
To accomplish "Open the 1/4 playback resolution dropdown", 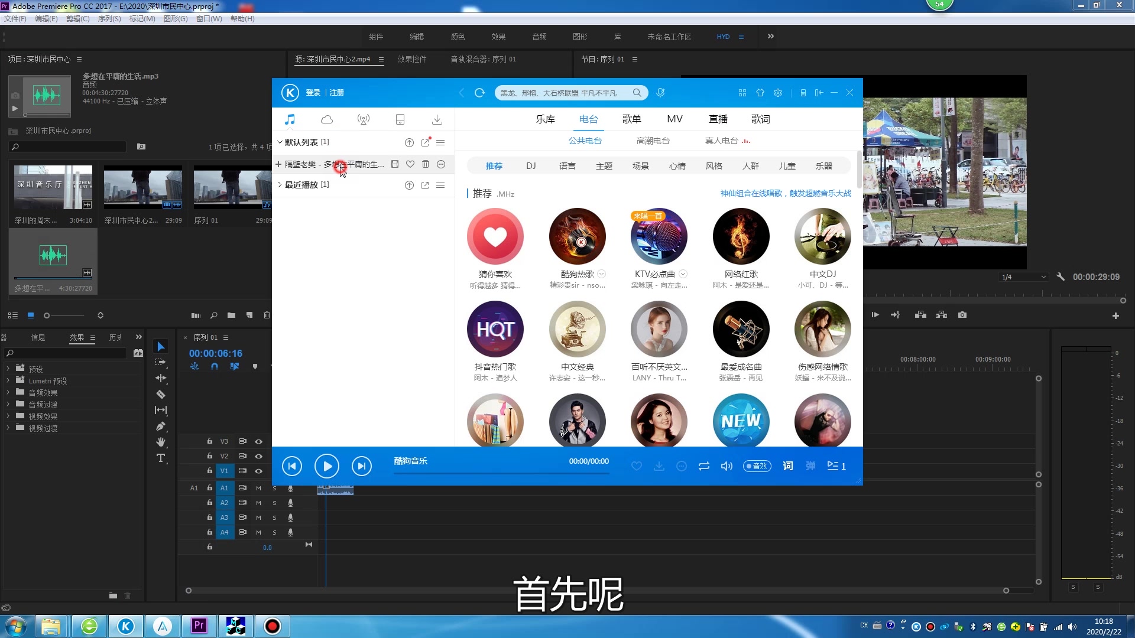I will tap(1024, 276).
